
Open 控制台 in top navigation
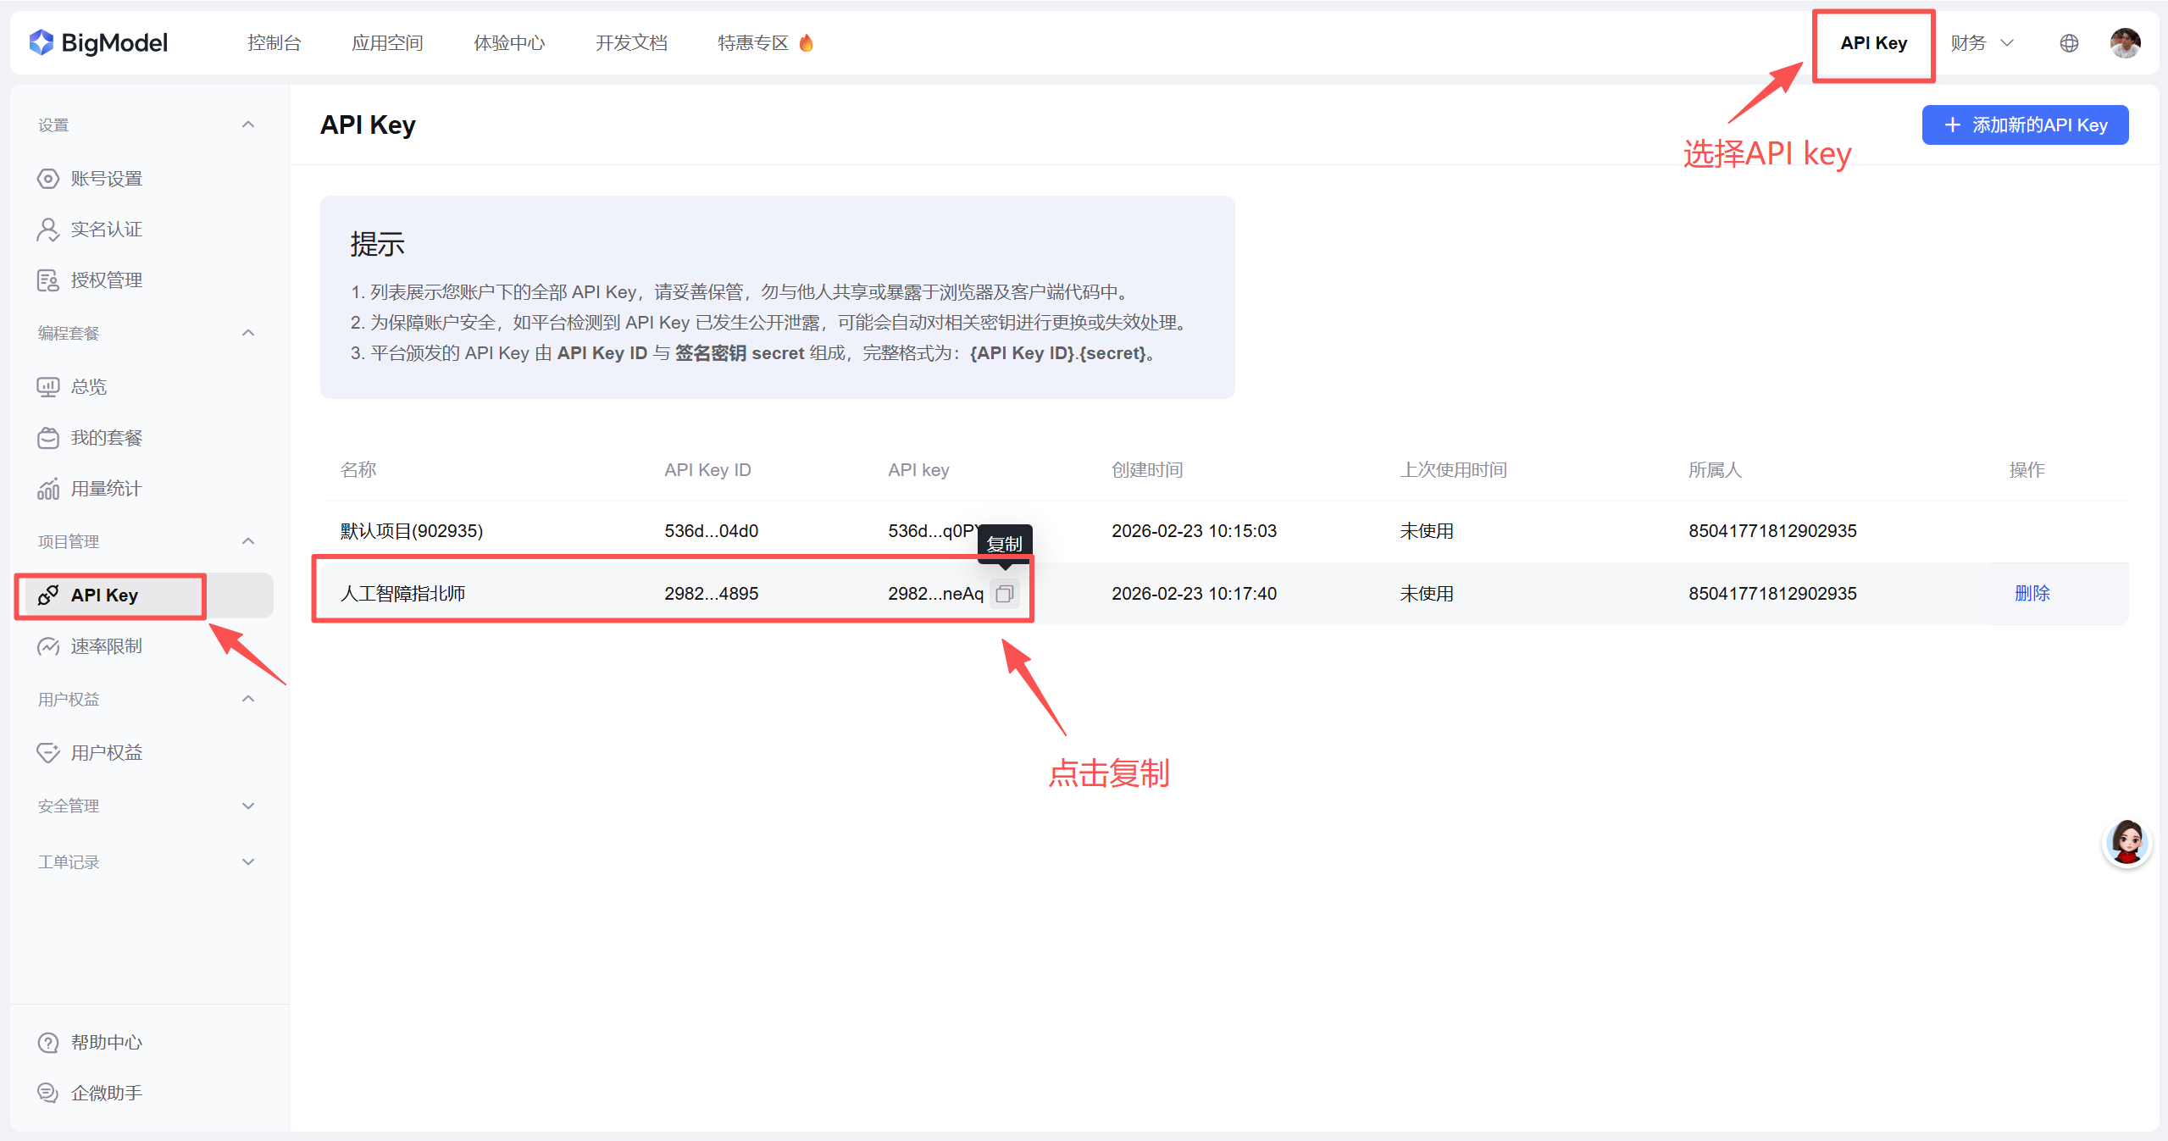click(x=274, y=43)
